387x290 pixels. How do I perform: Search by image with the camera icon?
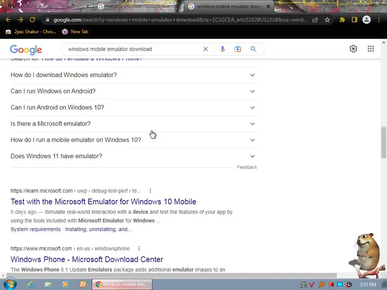238,49
